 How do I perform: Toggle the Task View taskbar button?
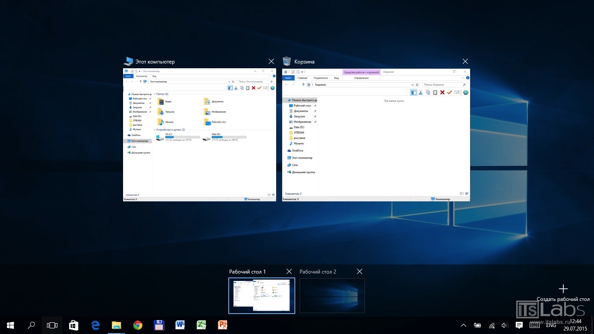point(52,325)
